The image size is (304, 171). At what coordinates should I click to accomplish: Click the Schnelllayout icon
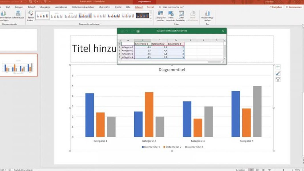[18, 14]
